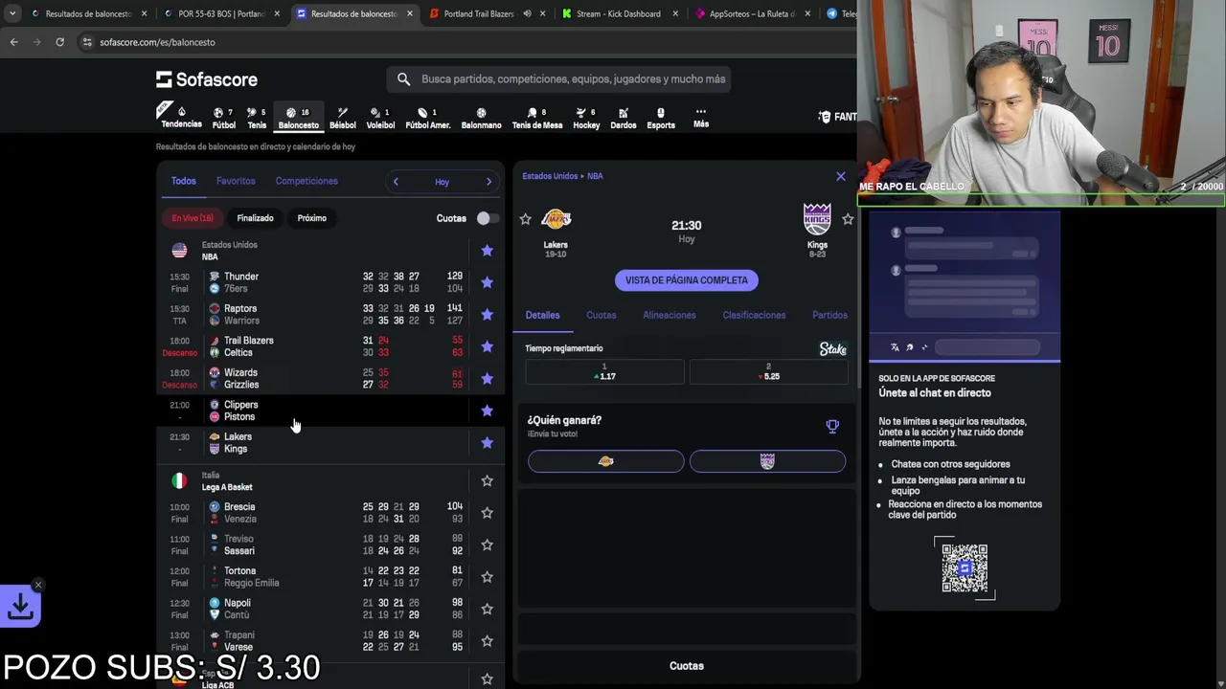Open the Clasificaciones tab
The width and height of the screenshot is (1226, 689).
point(754,315)
